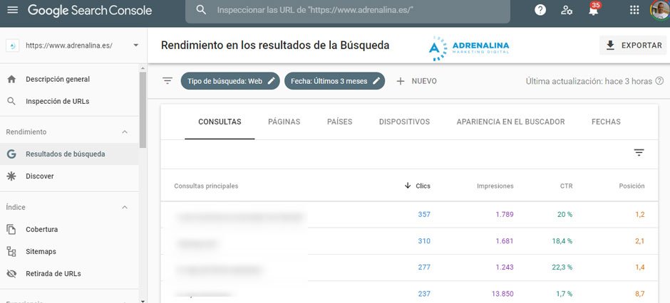
Task: Click the URL inspection search field
Action: pyautogui.click(x=347, y=10)
